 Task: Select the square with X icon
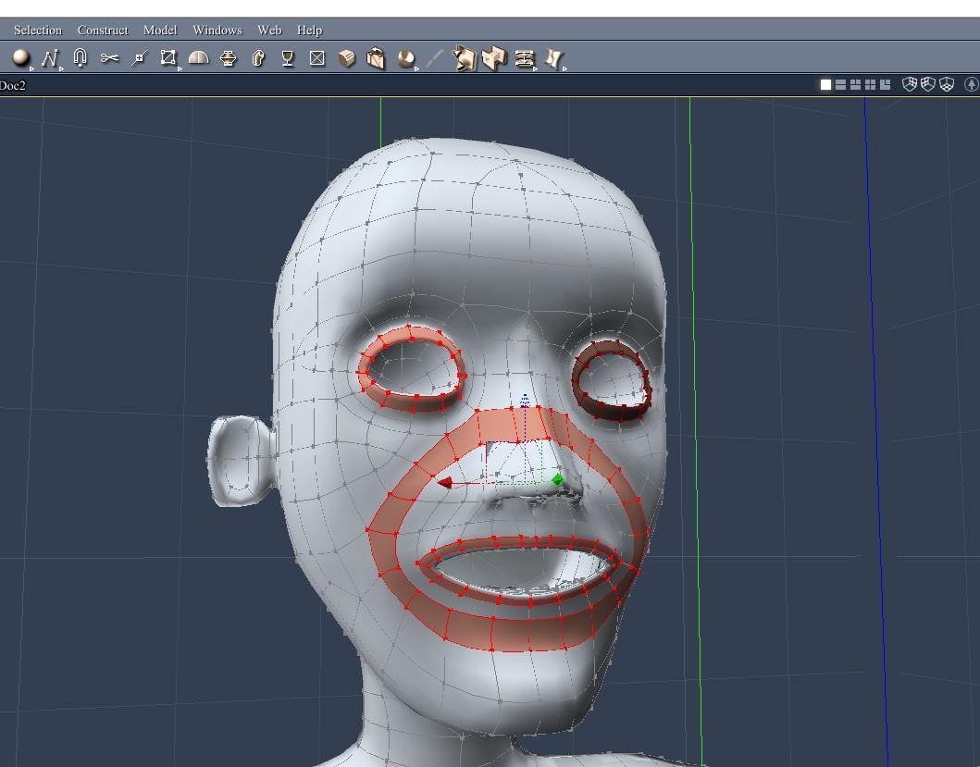pos(317,58)
